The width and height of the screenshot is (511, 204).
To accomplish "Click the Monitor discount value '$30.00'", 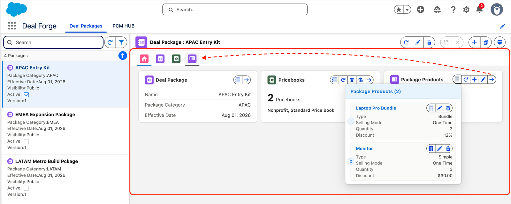I will [445, 176].
